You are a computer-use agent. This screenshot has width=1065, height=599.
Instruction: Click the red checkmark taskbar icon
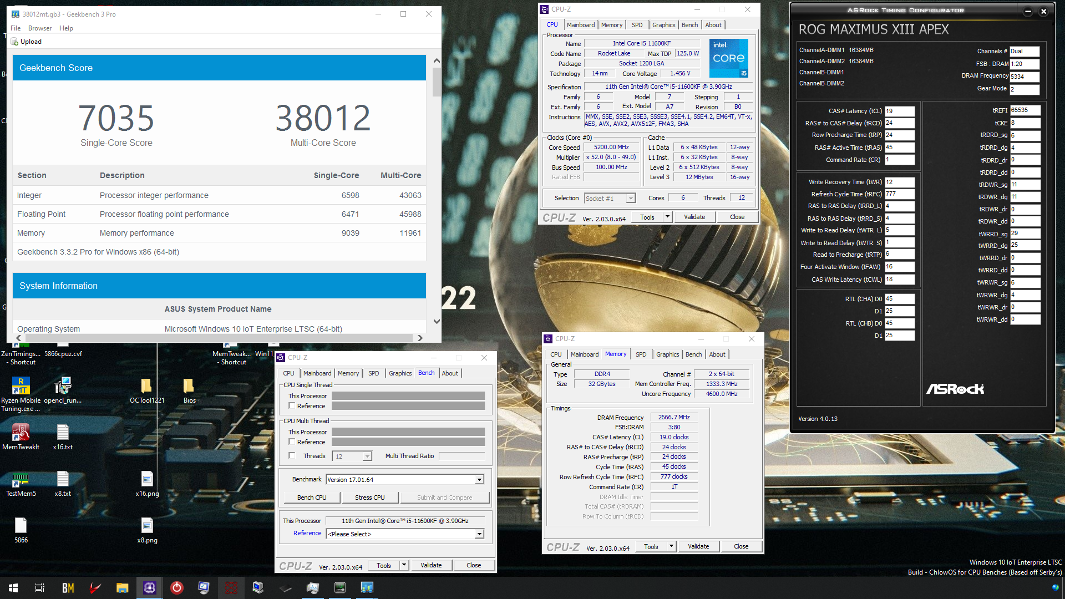click(95, 588)
